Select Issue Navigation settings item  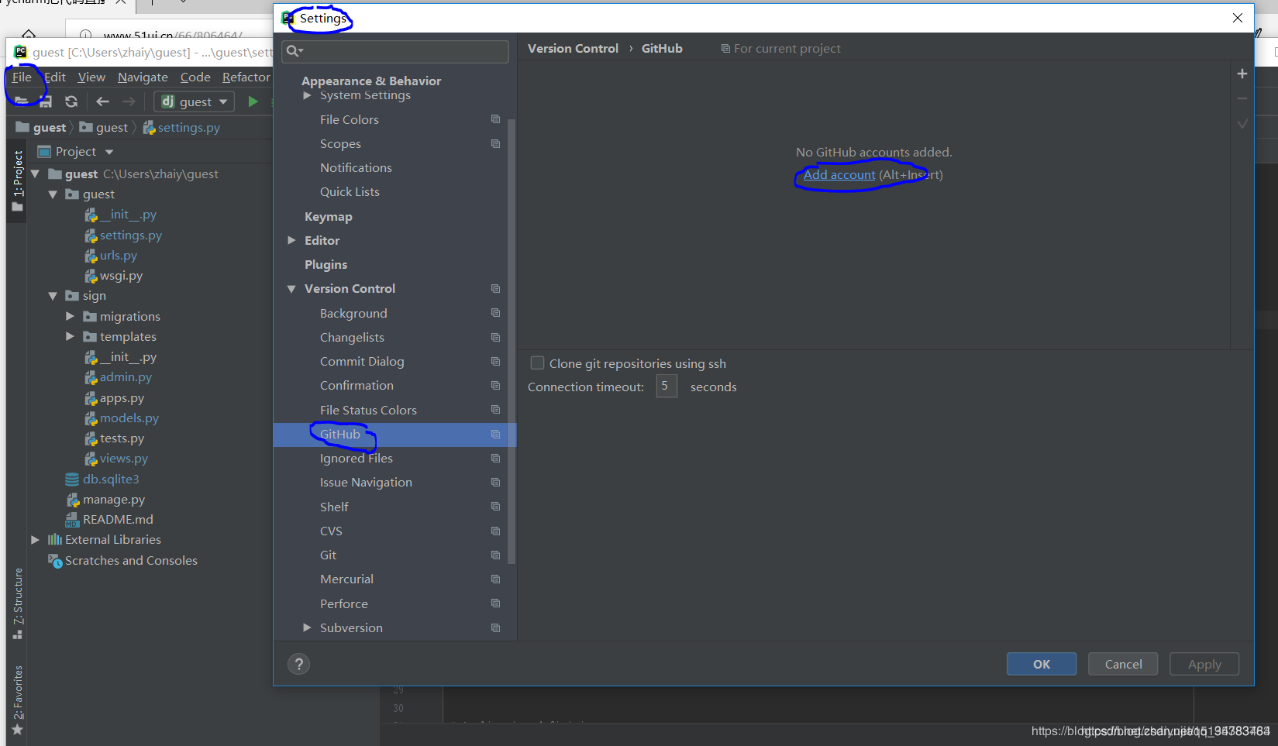tap(366, 482)
